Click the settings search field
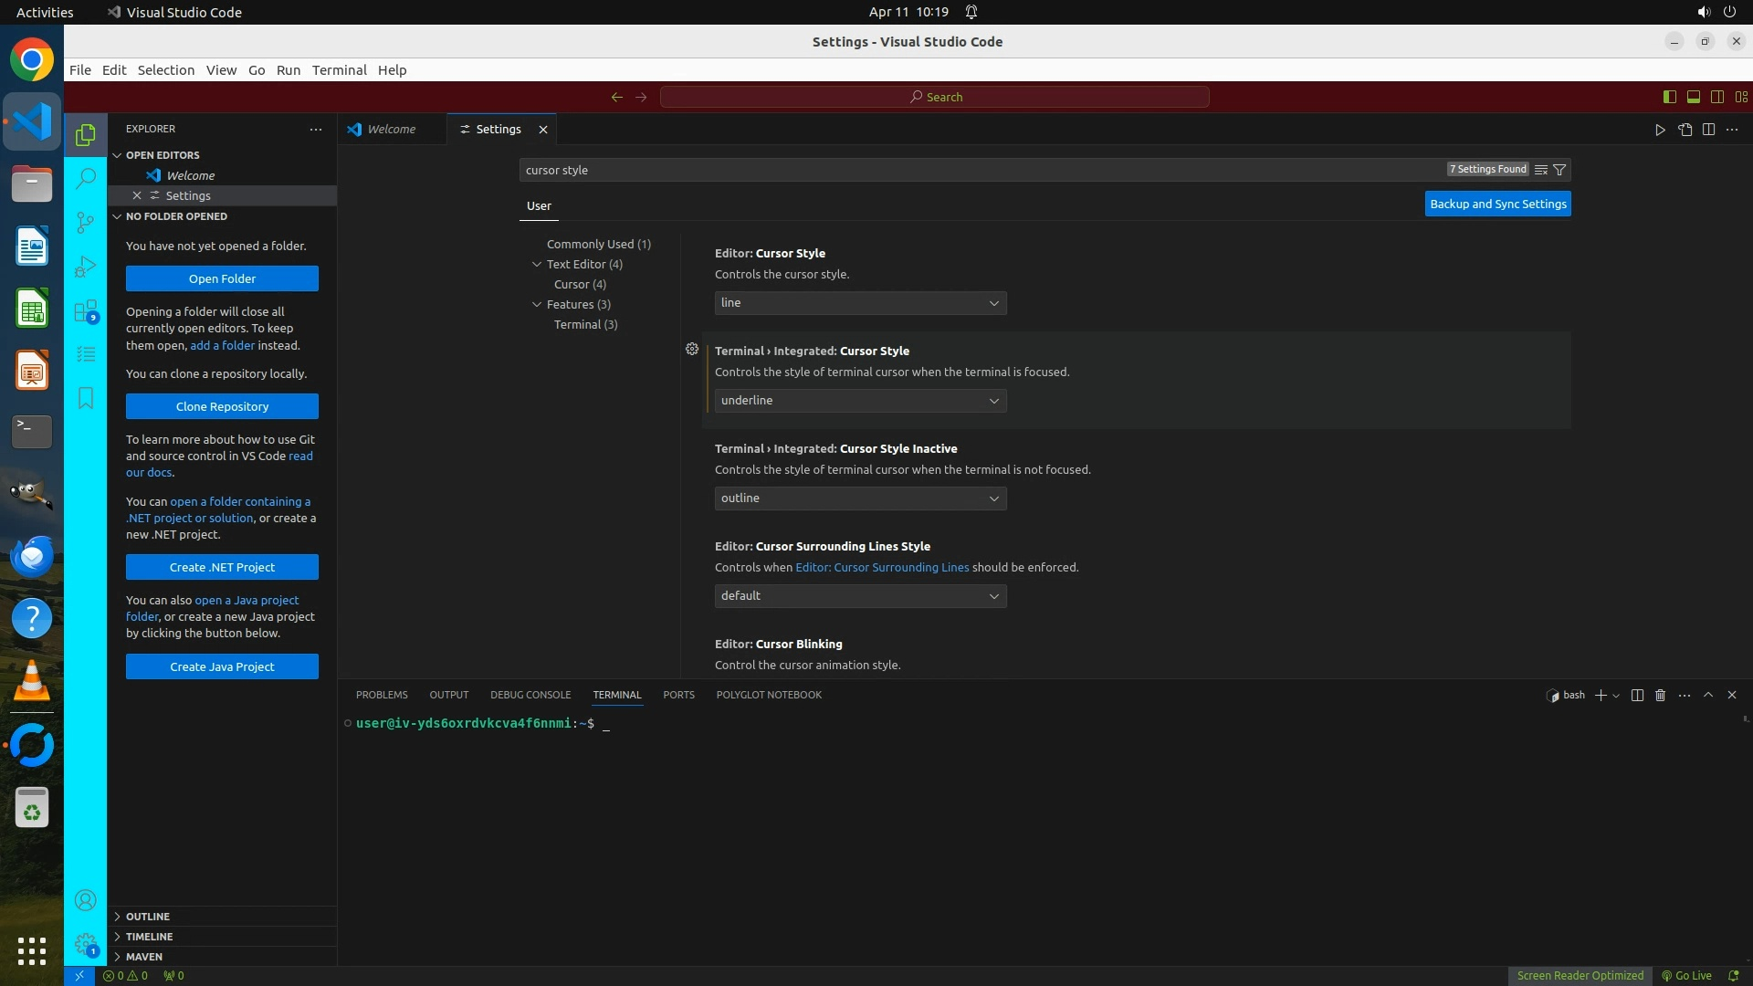The image size is (1753, 986). (977, 170)
